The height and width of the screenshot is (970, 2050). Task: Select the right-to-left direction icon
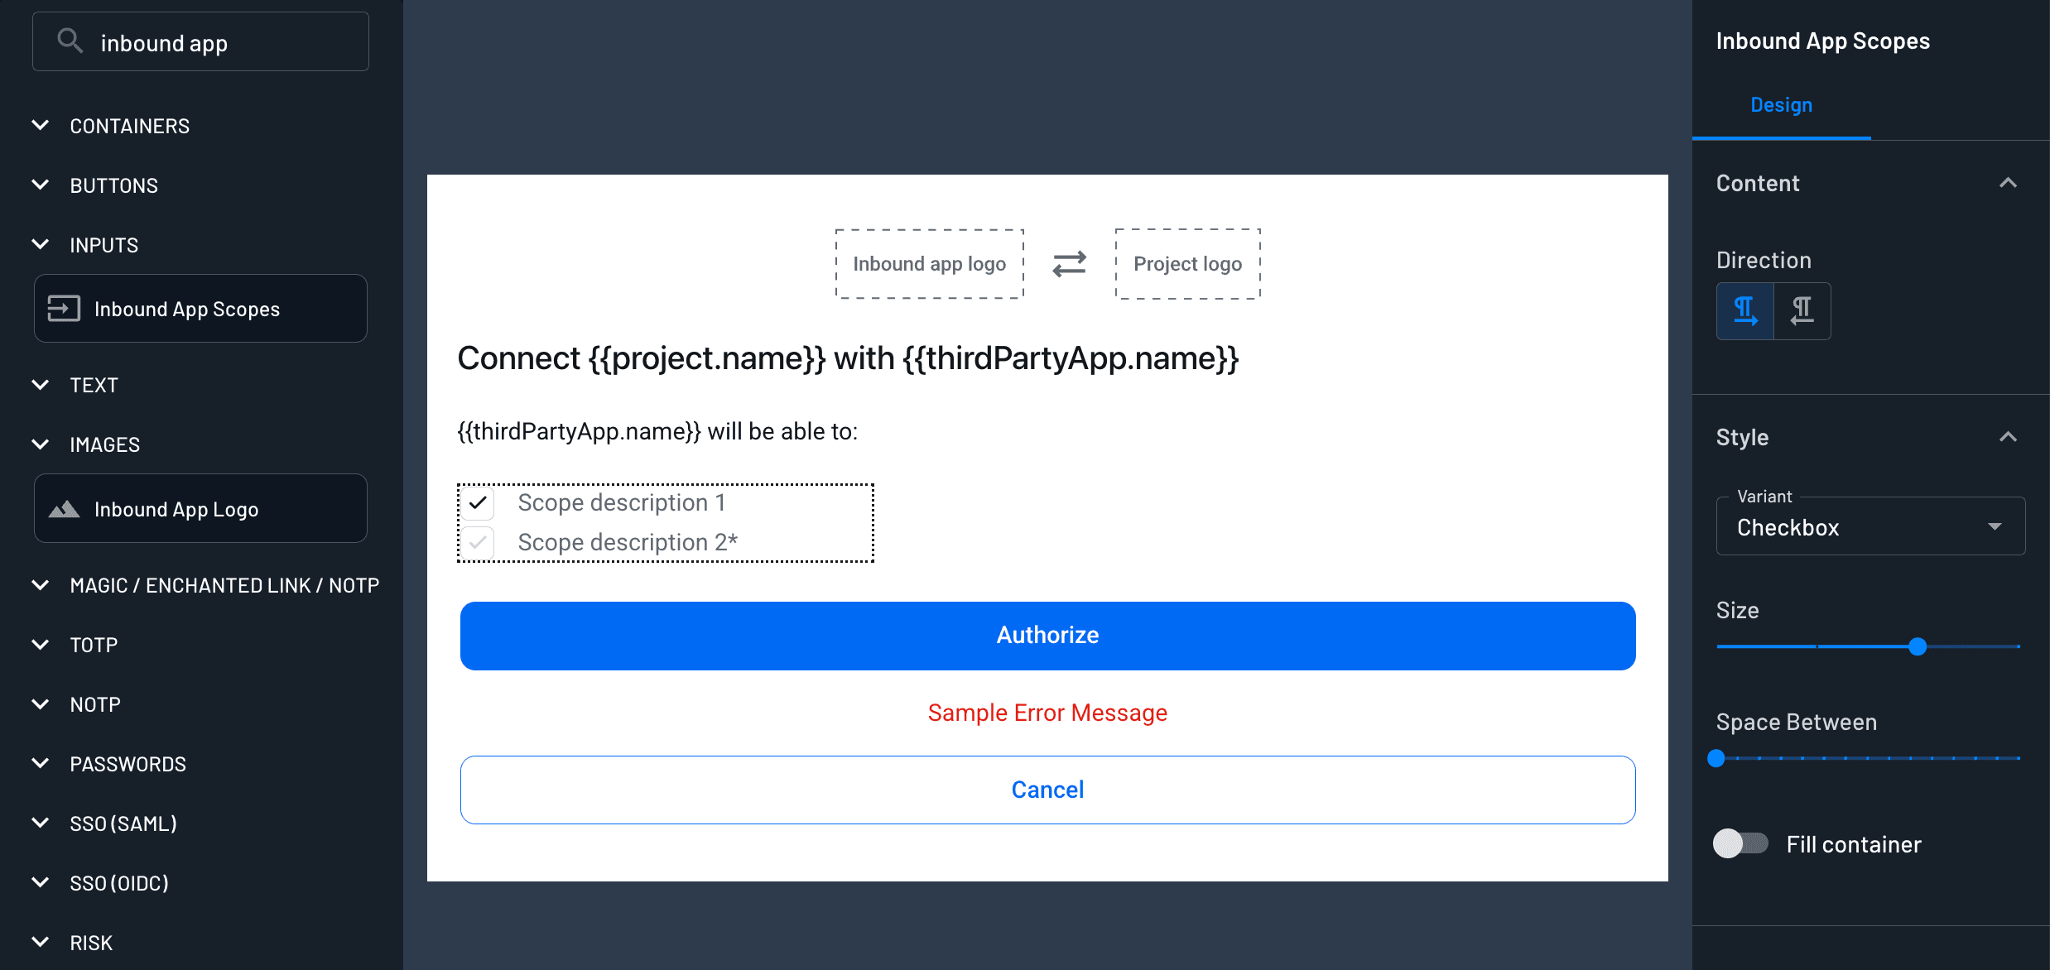(x=1803, y=310)
